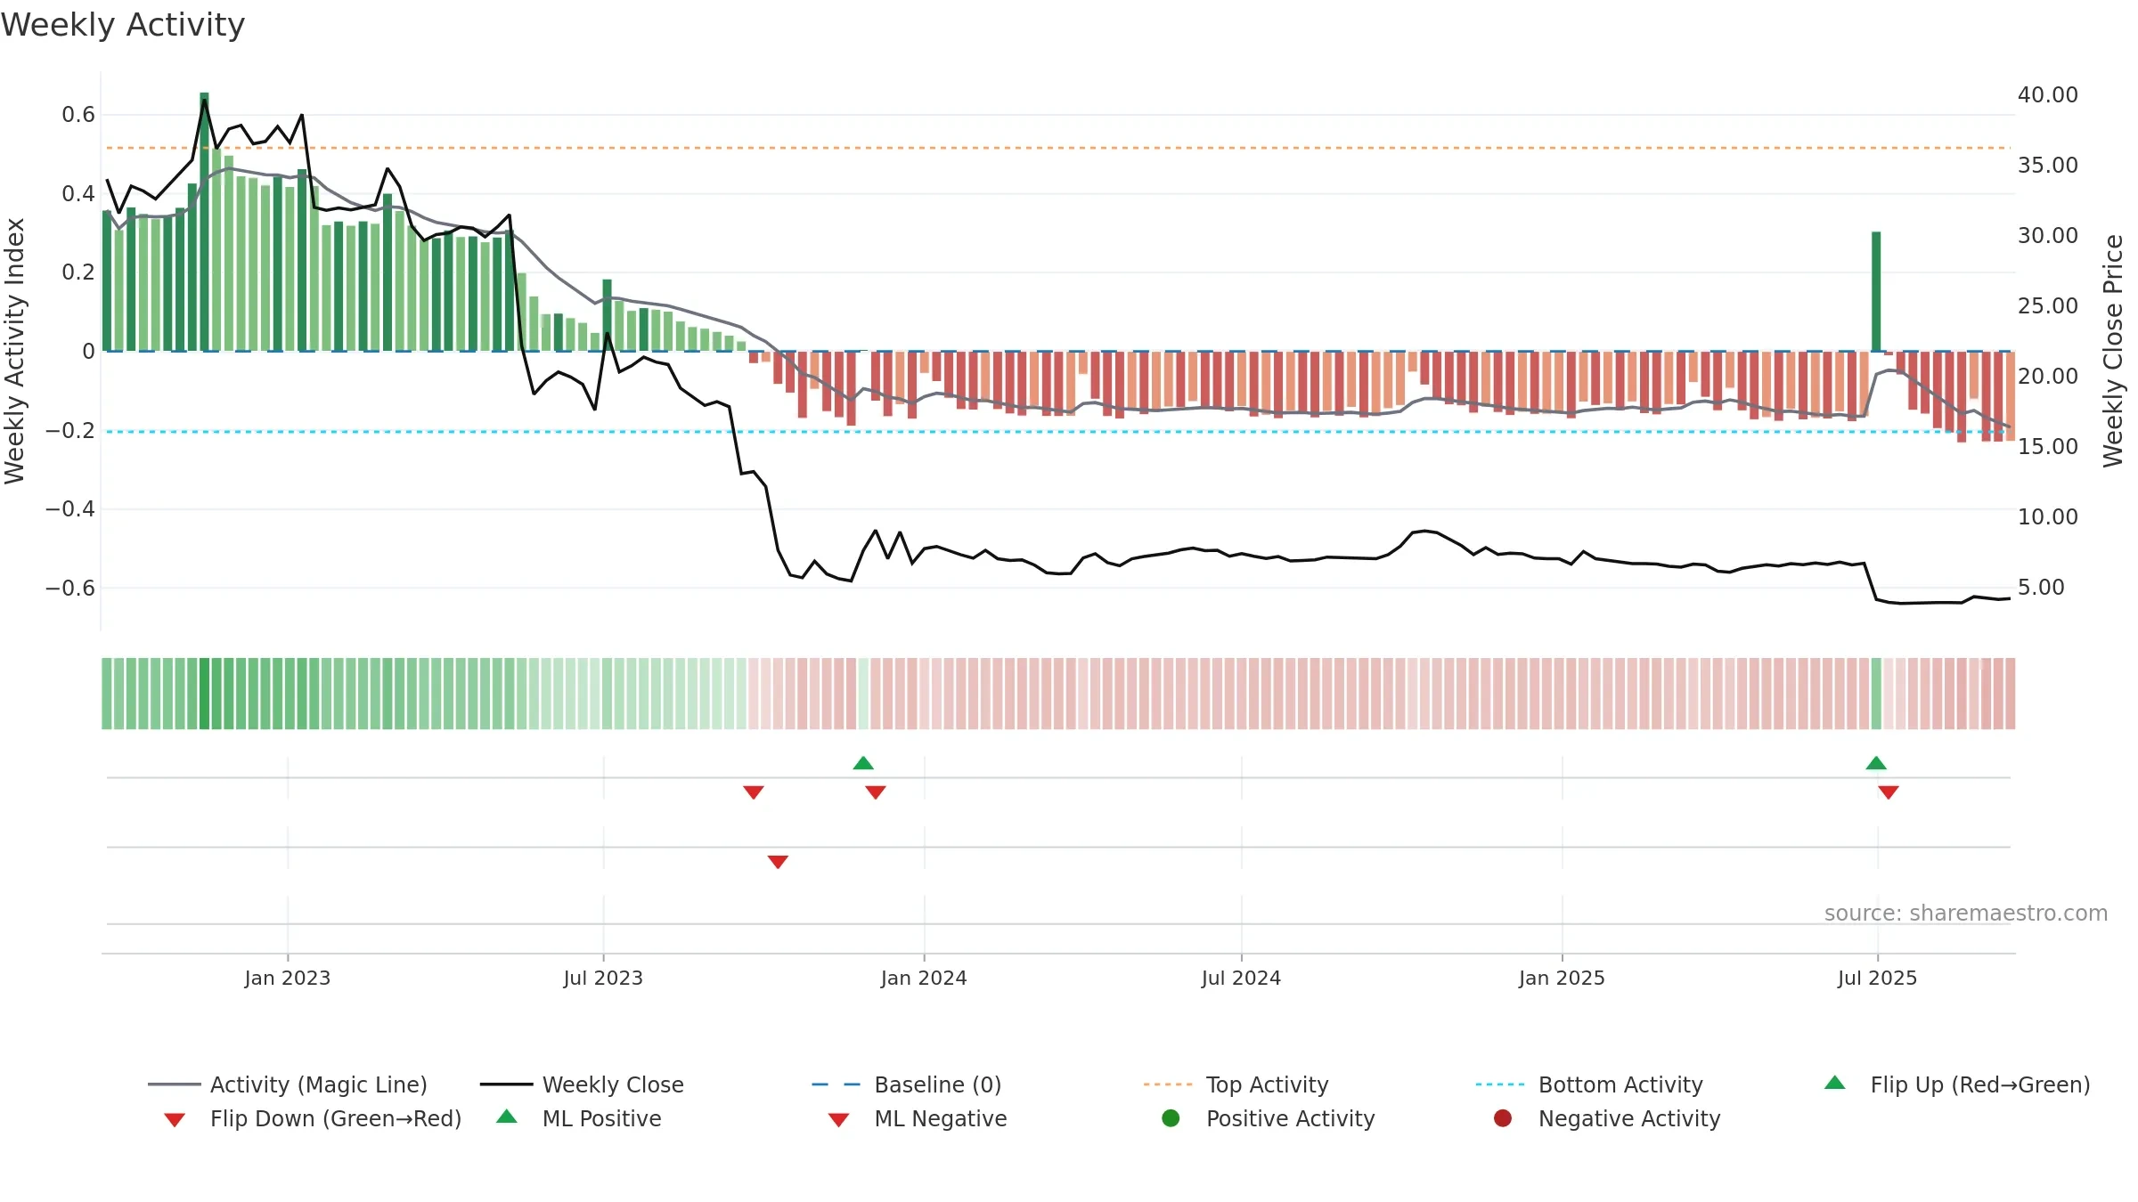Click the '−0.2' left axis value
Screen dimensions: 2138x1202
pos(69,431)
